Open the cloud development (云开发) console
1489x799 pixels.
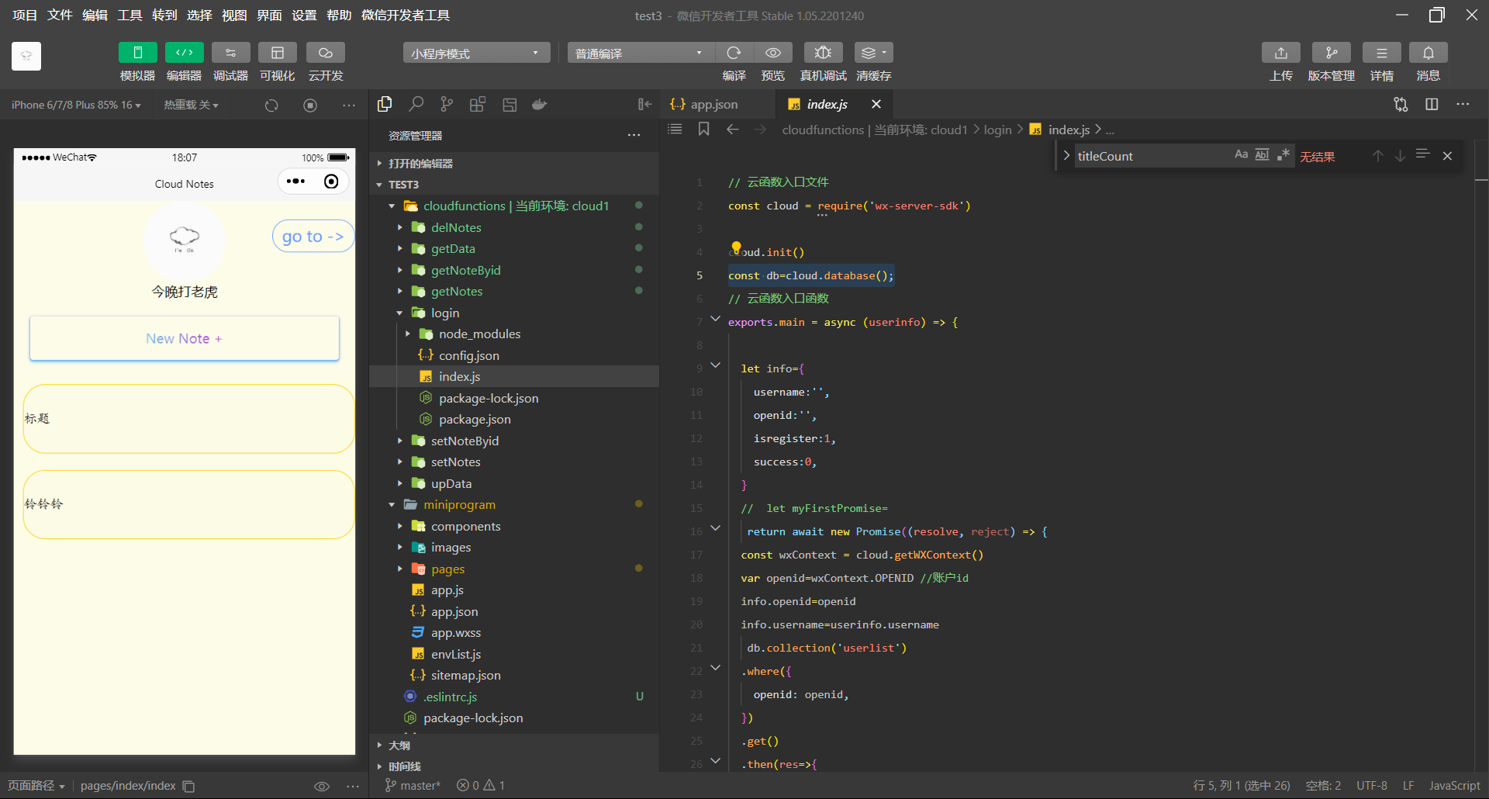point(325,53)
